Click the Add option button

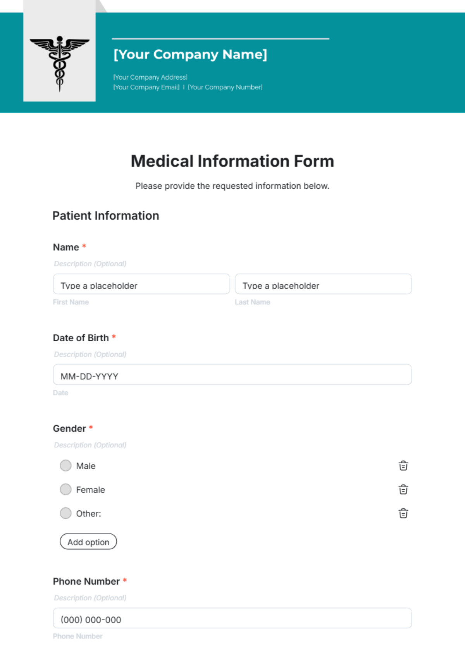pos(88,541)
